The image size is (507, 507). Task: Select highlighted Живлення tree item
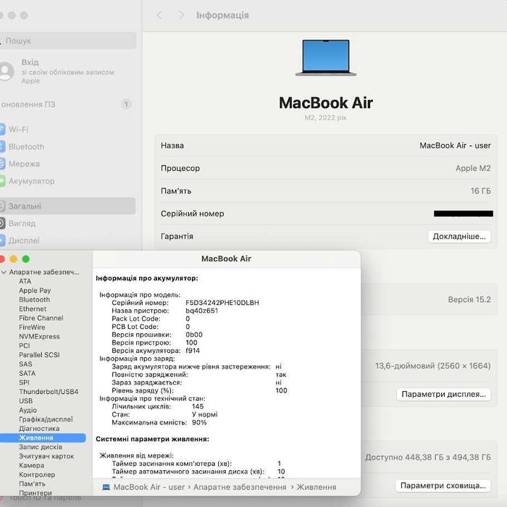43,437
